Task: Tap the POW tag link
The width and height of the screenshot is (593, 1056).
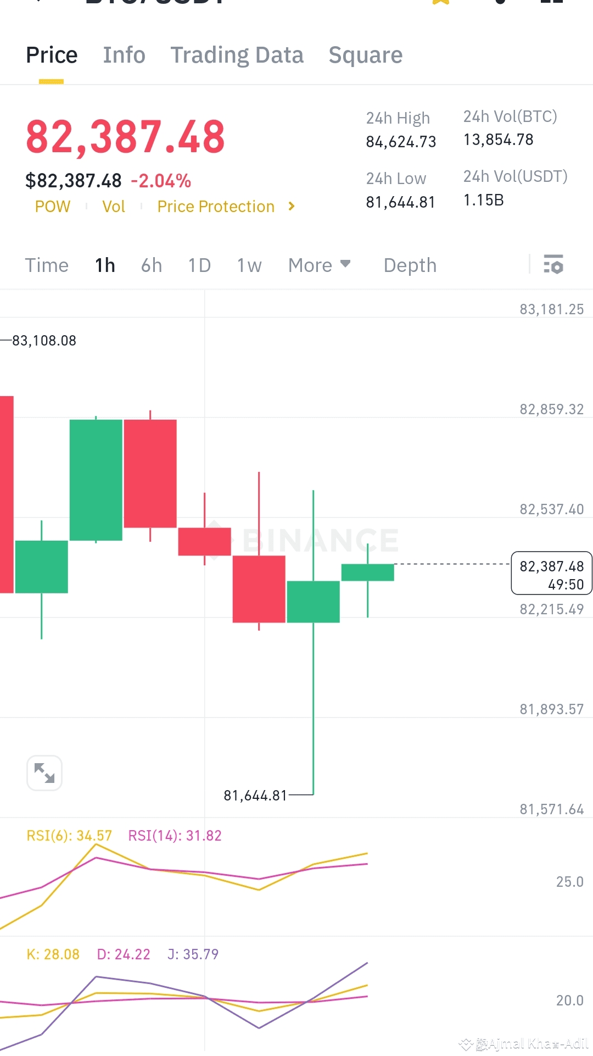Action: click(53, 207)
